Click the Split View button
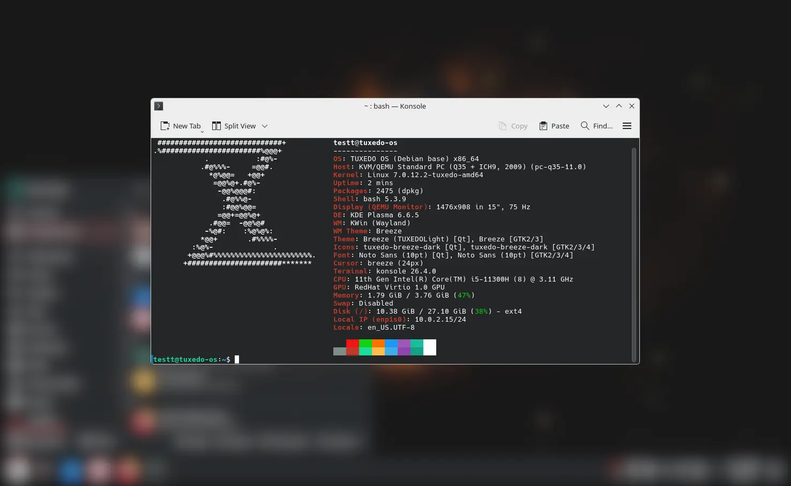 click(x=234, y=126)
